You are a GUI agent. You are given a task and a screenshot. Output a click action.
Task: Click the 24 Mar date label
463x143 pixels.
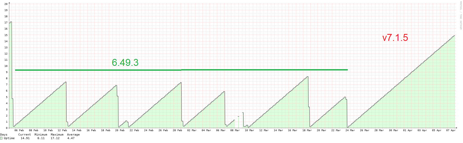tap(350, 130)
